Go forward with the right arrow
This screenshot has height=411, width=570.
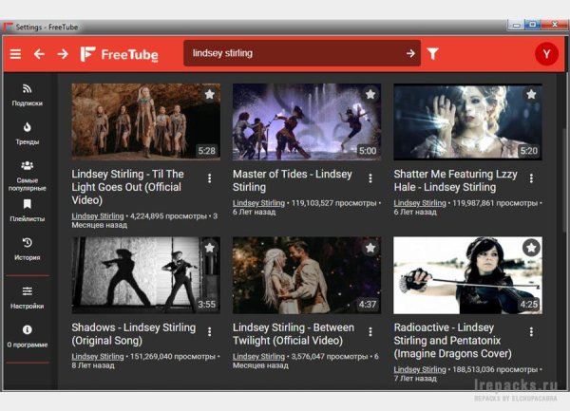coord(63,54)
